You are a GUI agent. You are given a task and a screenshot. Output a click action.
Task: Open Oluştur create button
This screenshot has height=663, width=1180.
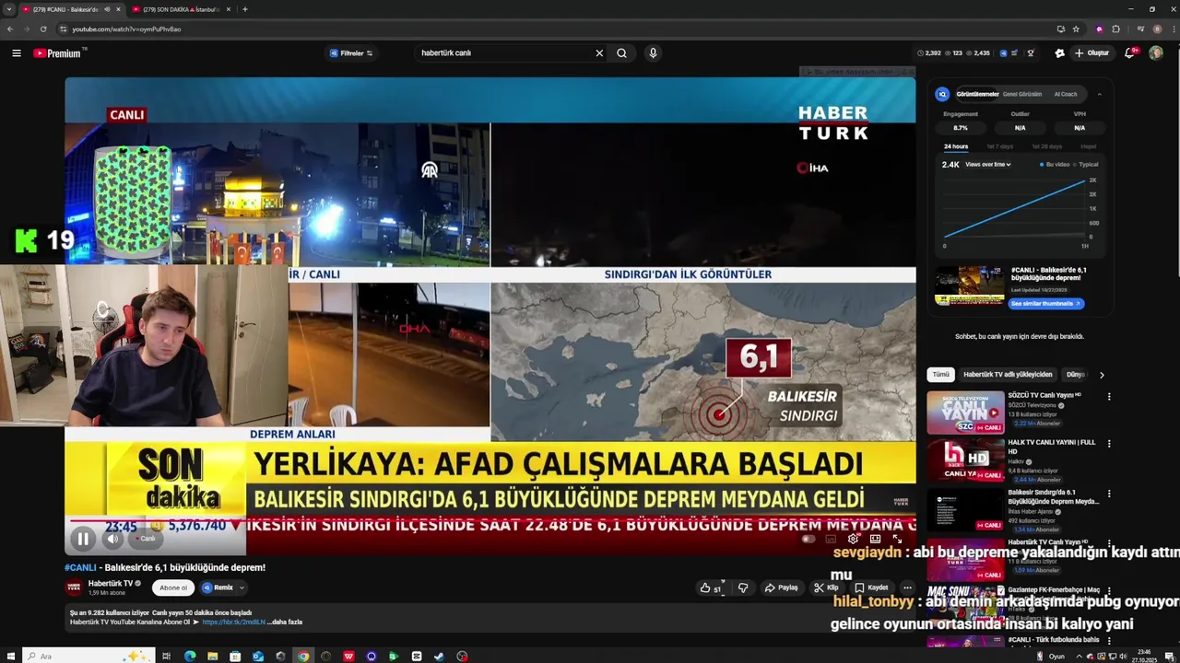1092,53
